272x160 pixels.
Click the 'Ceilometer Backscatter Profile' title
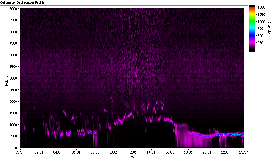[22, 2]
